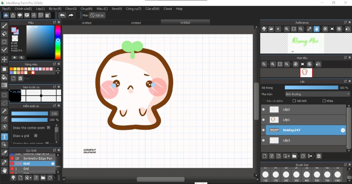Image resolution: width=352 pixels, height=184 pixels.
Task: Click the Đặt lại reset button
Action: click(97, 15)
